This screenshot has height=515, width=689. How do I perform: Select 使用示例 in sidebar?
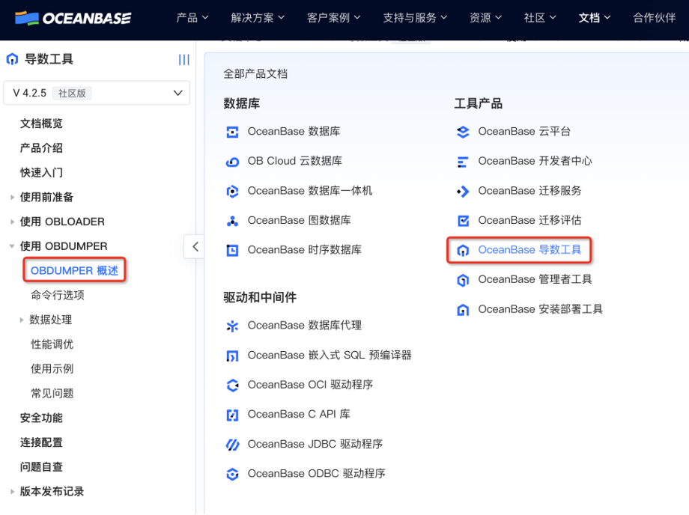[x=52, y=369]
